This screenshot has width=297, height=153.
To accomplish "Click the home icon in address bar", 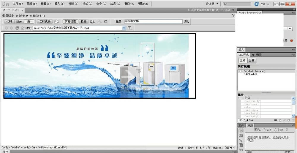I will [x=23, y=28].
